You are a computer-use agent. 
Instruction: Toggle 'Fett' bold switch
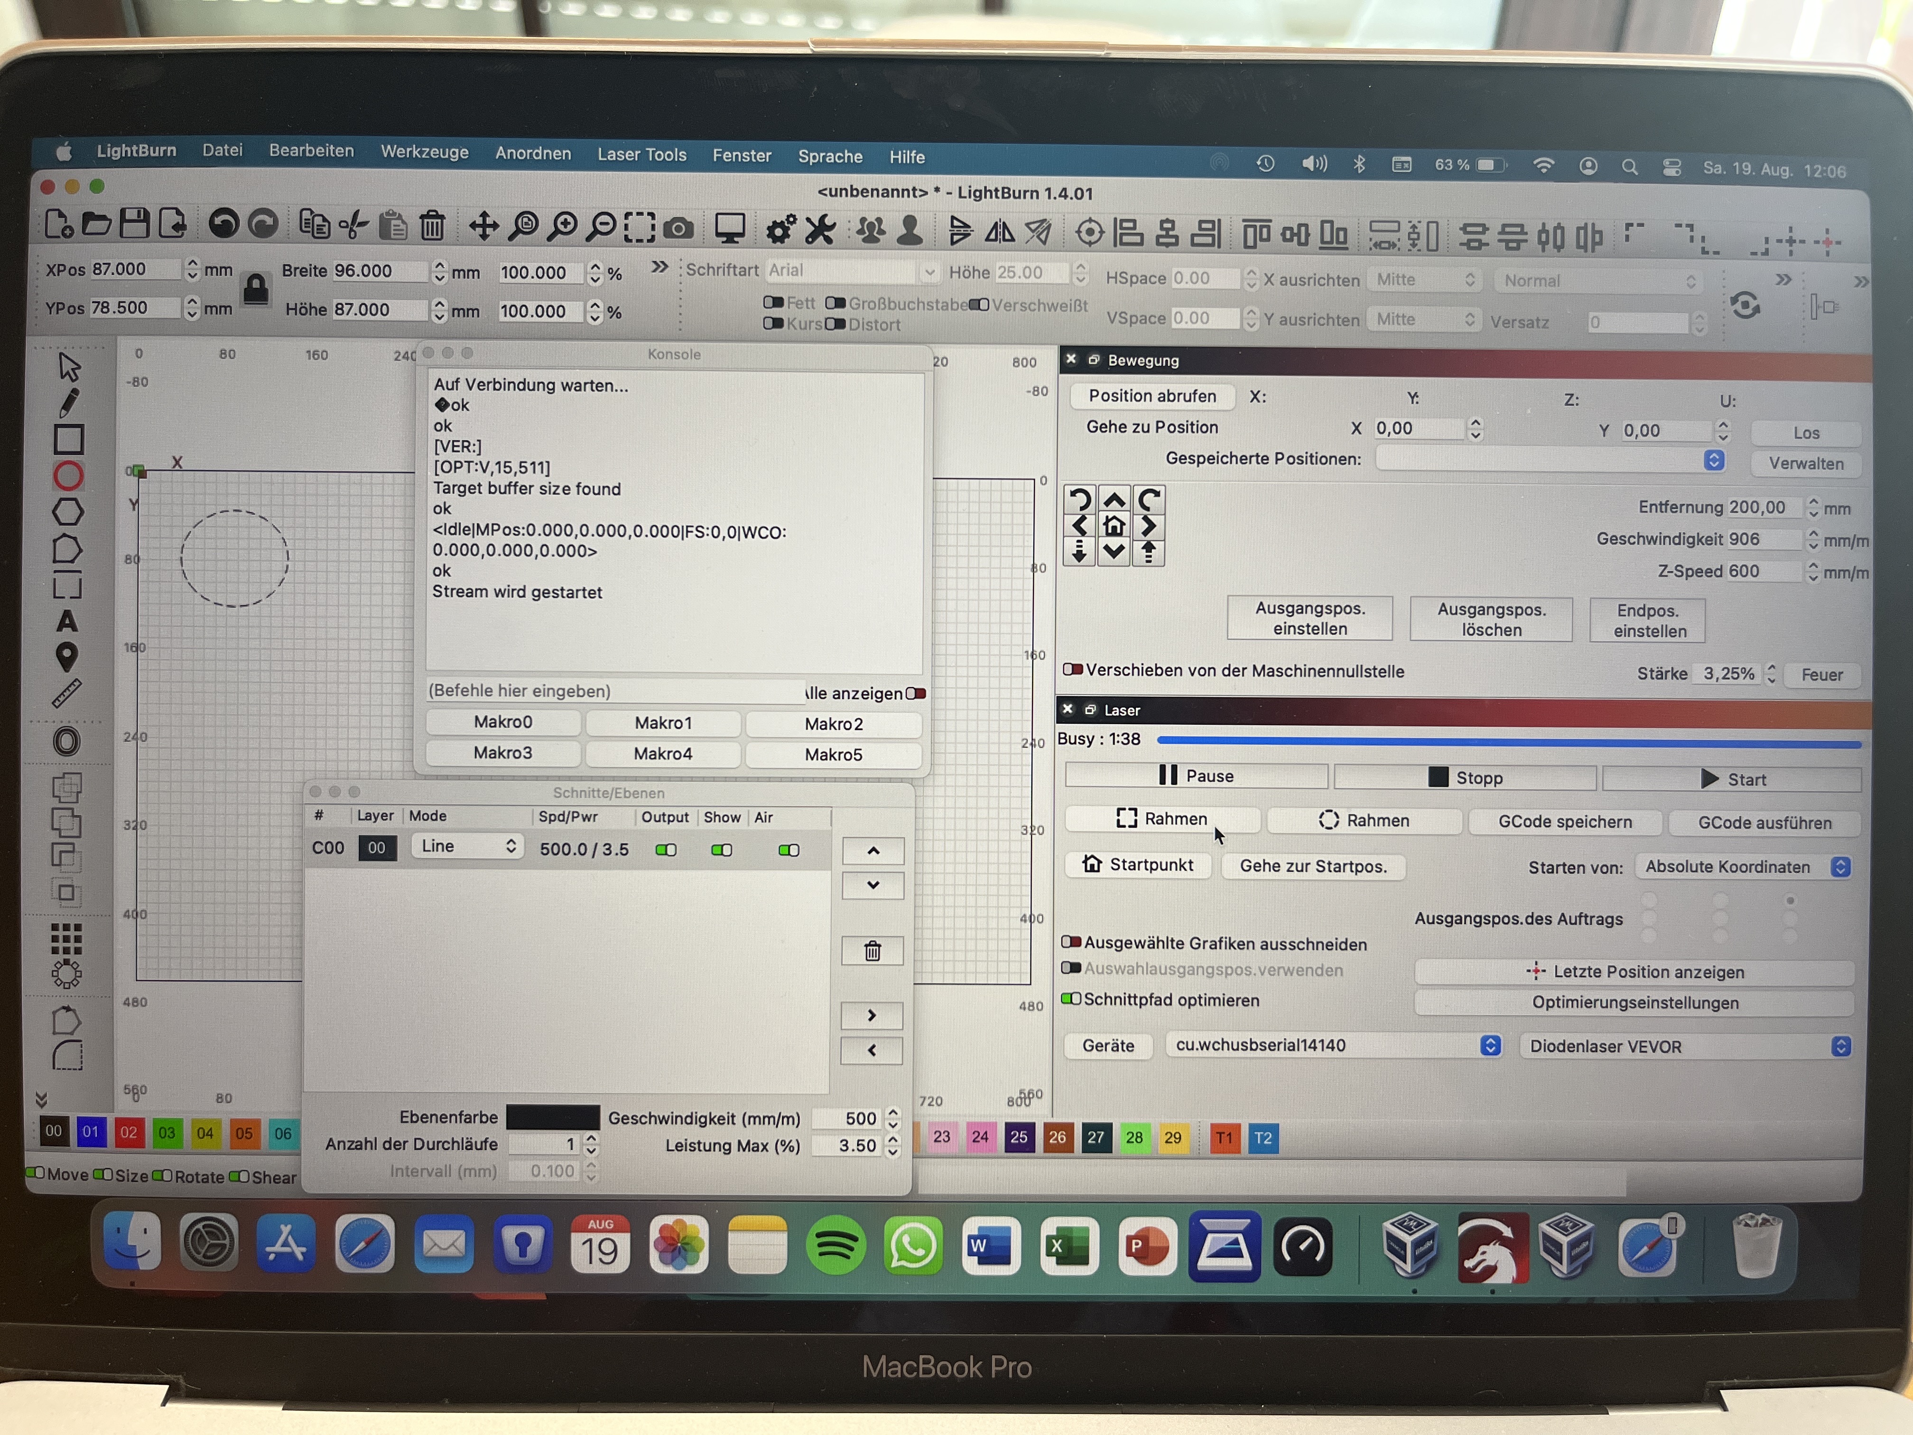pyautogui.click(x=773, y=303)
